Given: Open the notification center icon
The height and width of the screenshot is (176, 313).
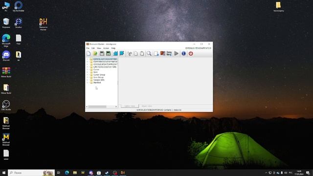Looking at the screenshot, I should 308,173.
